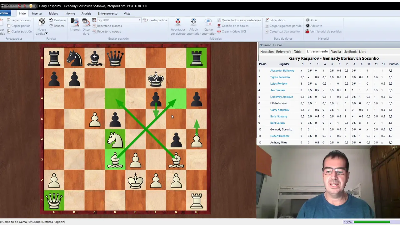Search En esta partida
Screen dimensions: 400x225
click(x=155, y=20)
